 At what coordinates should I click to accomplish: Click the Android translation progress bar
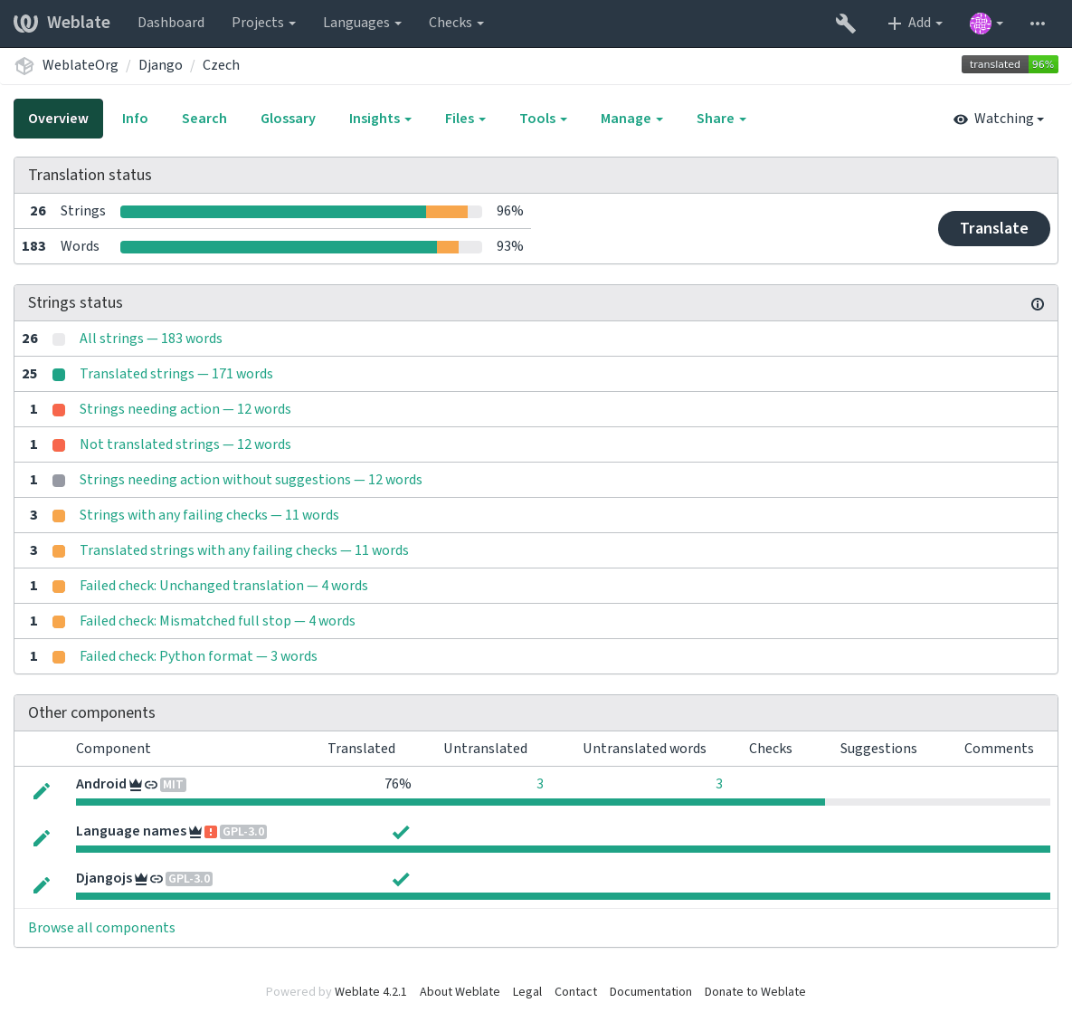[563, 802]
